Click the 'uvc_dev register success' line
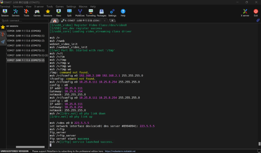261x153 pixels. 76,28
